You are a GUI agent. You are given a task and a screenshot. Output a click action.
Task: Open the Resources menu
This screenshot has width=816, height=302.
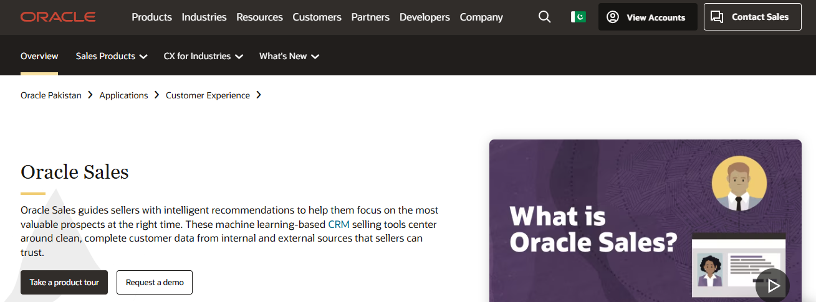pos(259,17)
